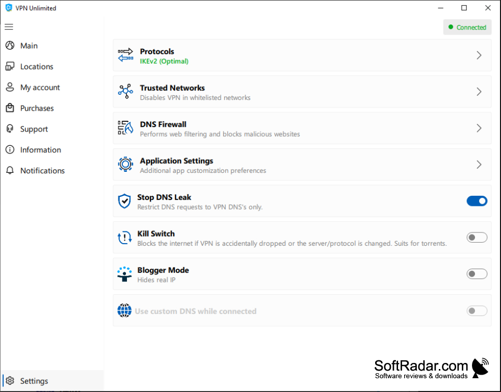Viewport: 501px width, 392px height.
Task: Click the Stop DNS Leak heading
Action: 164,197
